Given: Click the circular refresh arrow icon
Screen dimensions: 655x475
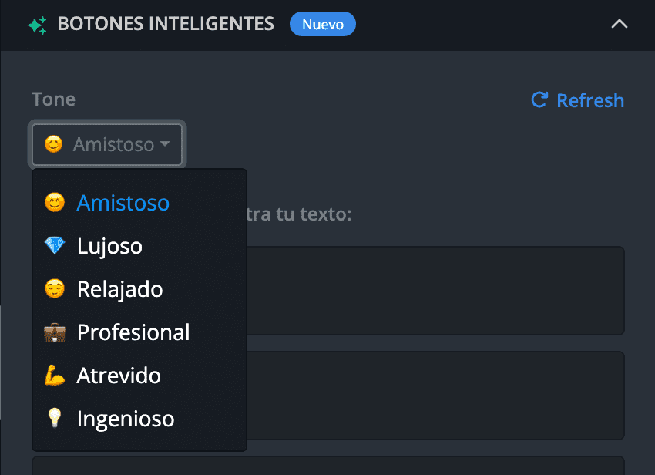Looking at the screenshot, I should point(539,100).
